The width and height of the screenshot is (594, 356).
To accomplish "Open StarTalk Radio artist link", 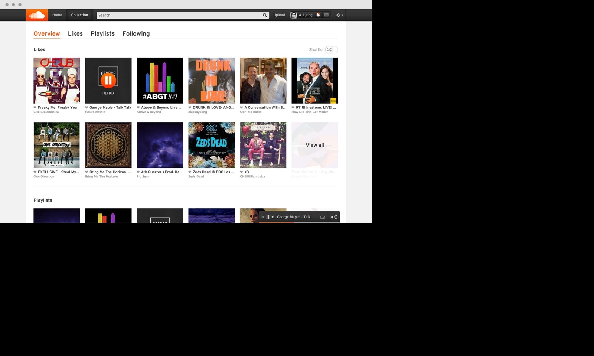I will 251,112.
